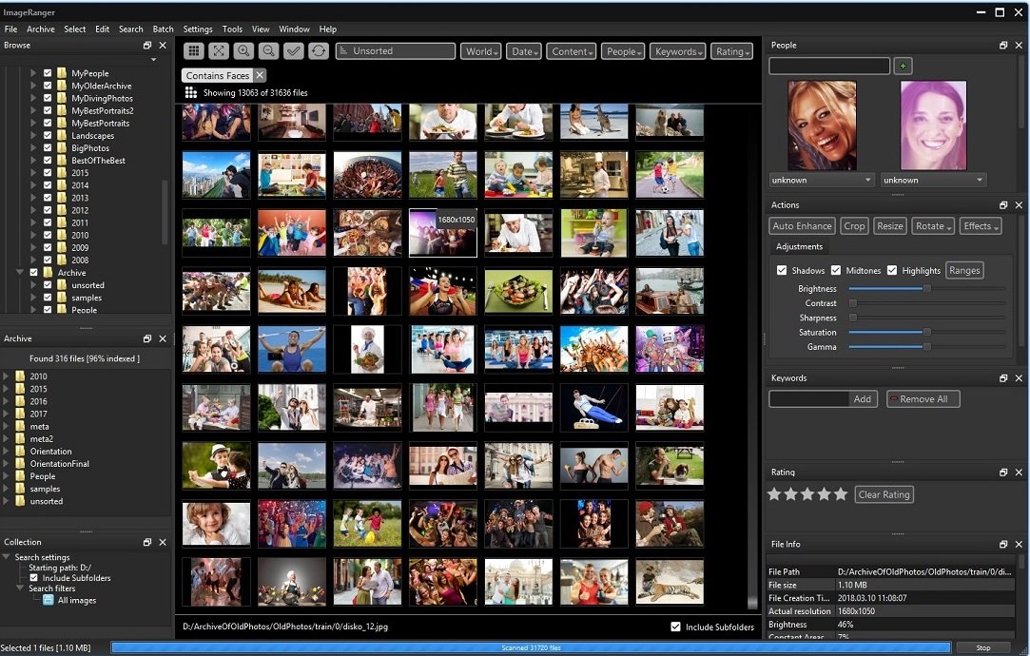Image resolution: width=1030 pixels, height=656 pixels.
Task: Add person with green plus button
Action: click(903, 66)
